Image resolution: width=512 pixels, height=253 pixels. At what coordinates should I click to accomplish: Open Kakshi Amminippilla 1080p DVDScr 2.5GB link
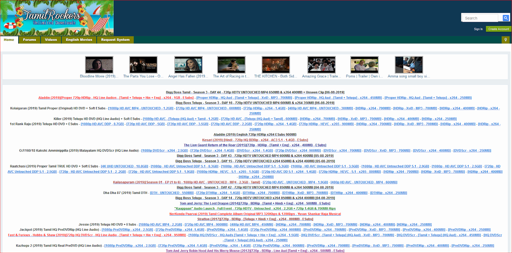[x=164, y=150]
